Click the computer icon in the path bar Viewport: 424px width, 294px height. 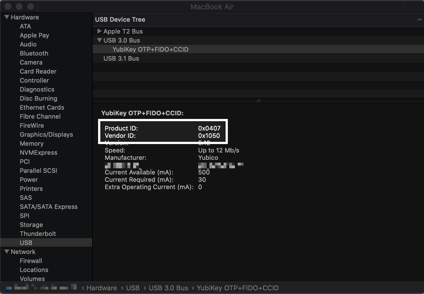[x=8, y=288]
